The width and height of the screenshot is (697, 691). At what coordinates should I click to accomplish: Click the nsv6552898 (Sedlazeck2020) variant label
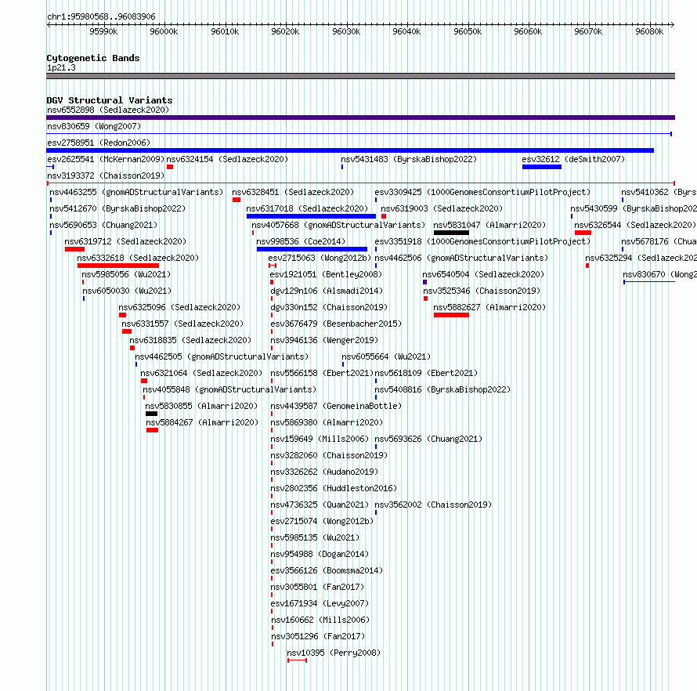point(108,110)
